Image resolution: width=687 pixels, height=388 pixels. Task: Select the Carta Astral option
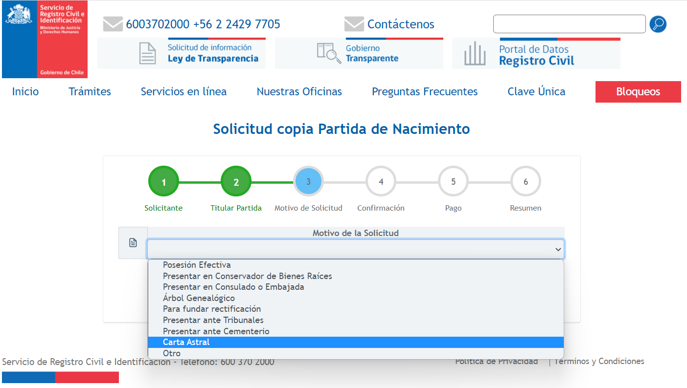point(186,342)
